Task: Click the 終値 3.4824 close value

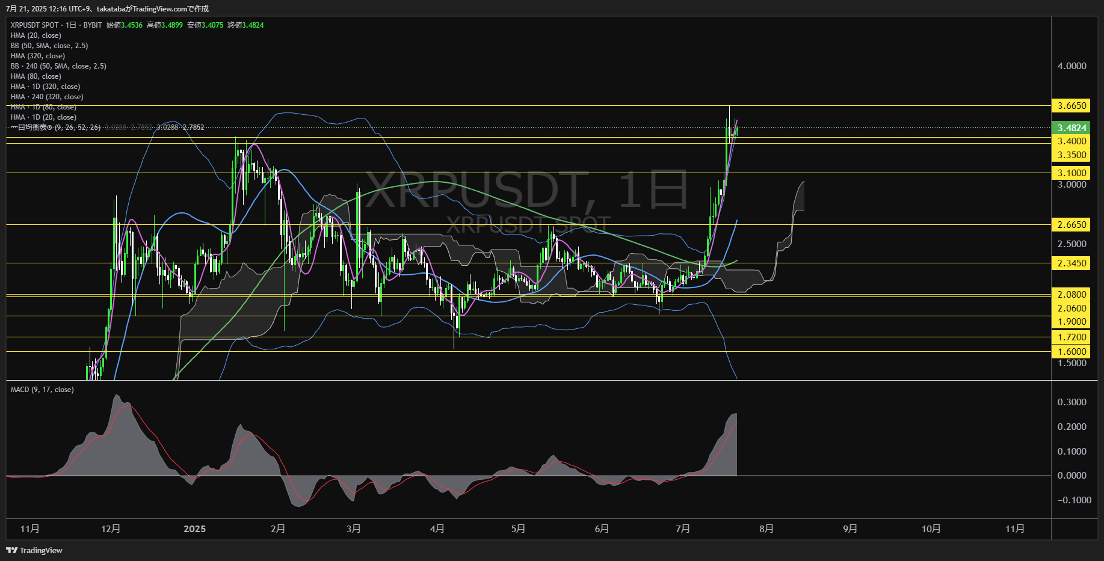Action: click(245, 25)
